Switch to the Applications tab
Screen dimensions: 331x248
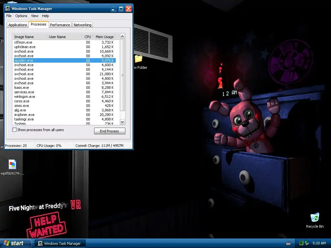pyautogui.click(x=18, y=25)
